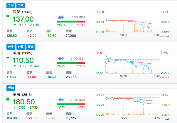
Task: Select the 137.00 price of 長榮
Action: click(x=23, y=19)
